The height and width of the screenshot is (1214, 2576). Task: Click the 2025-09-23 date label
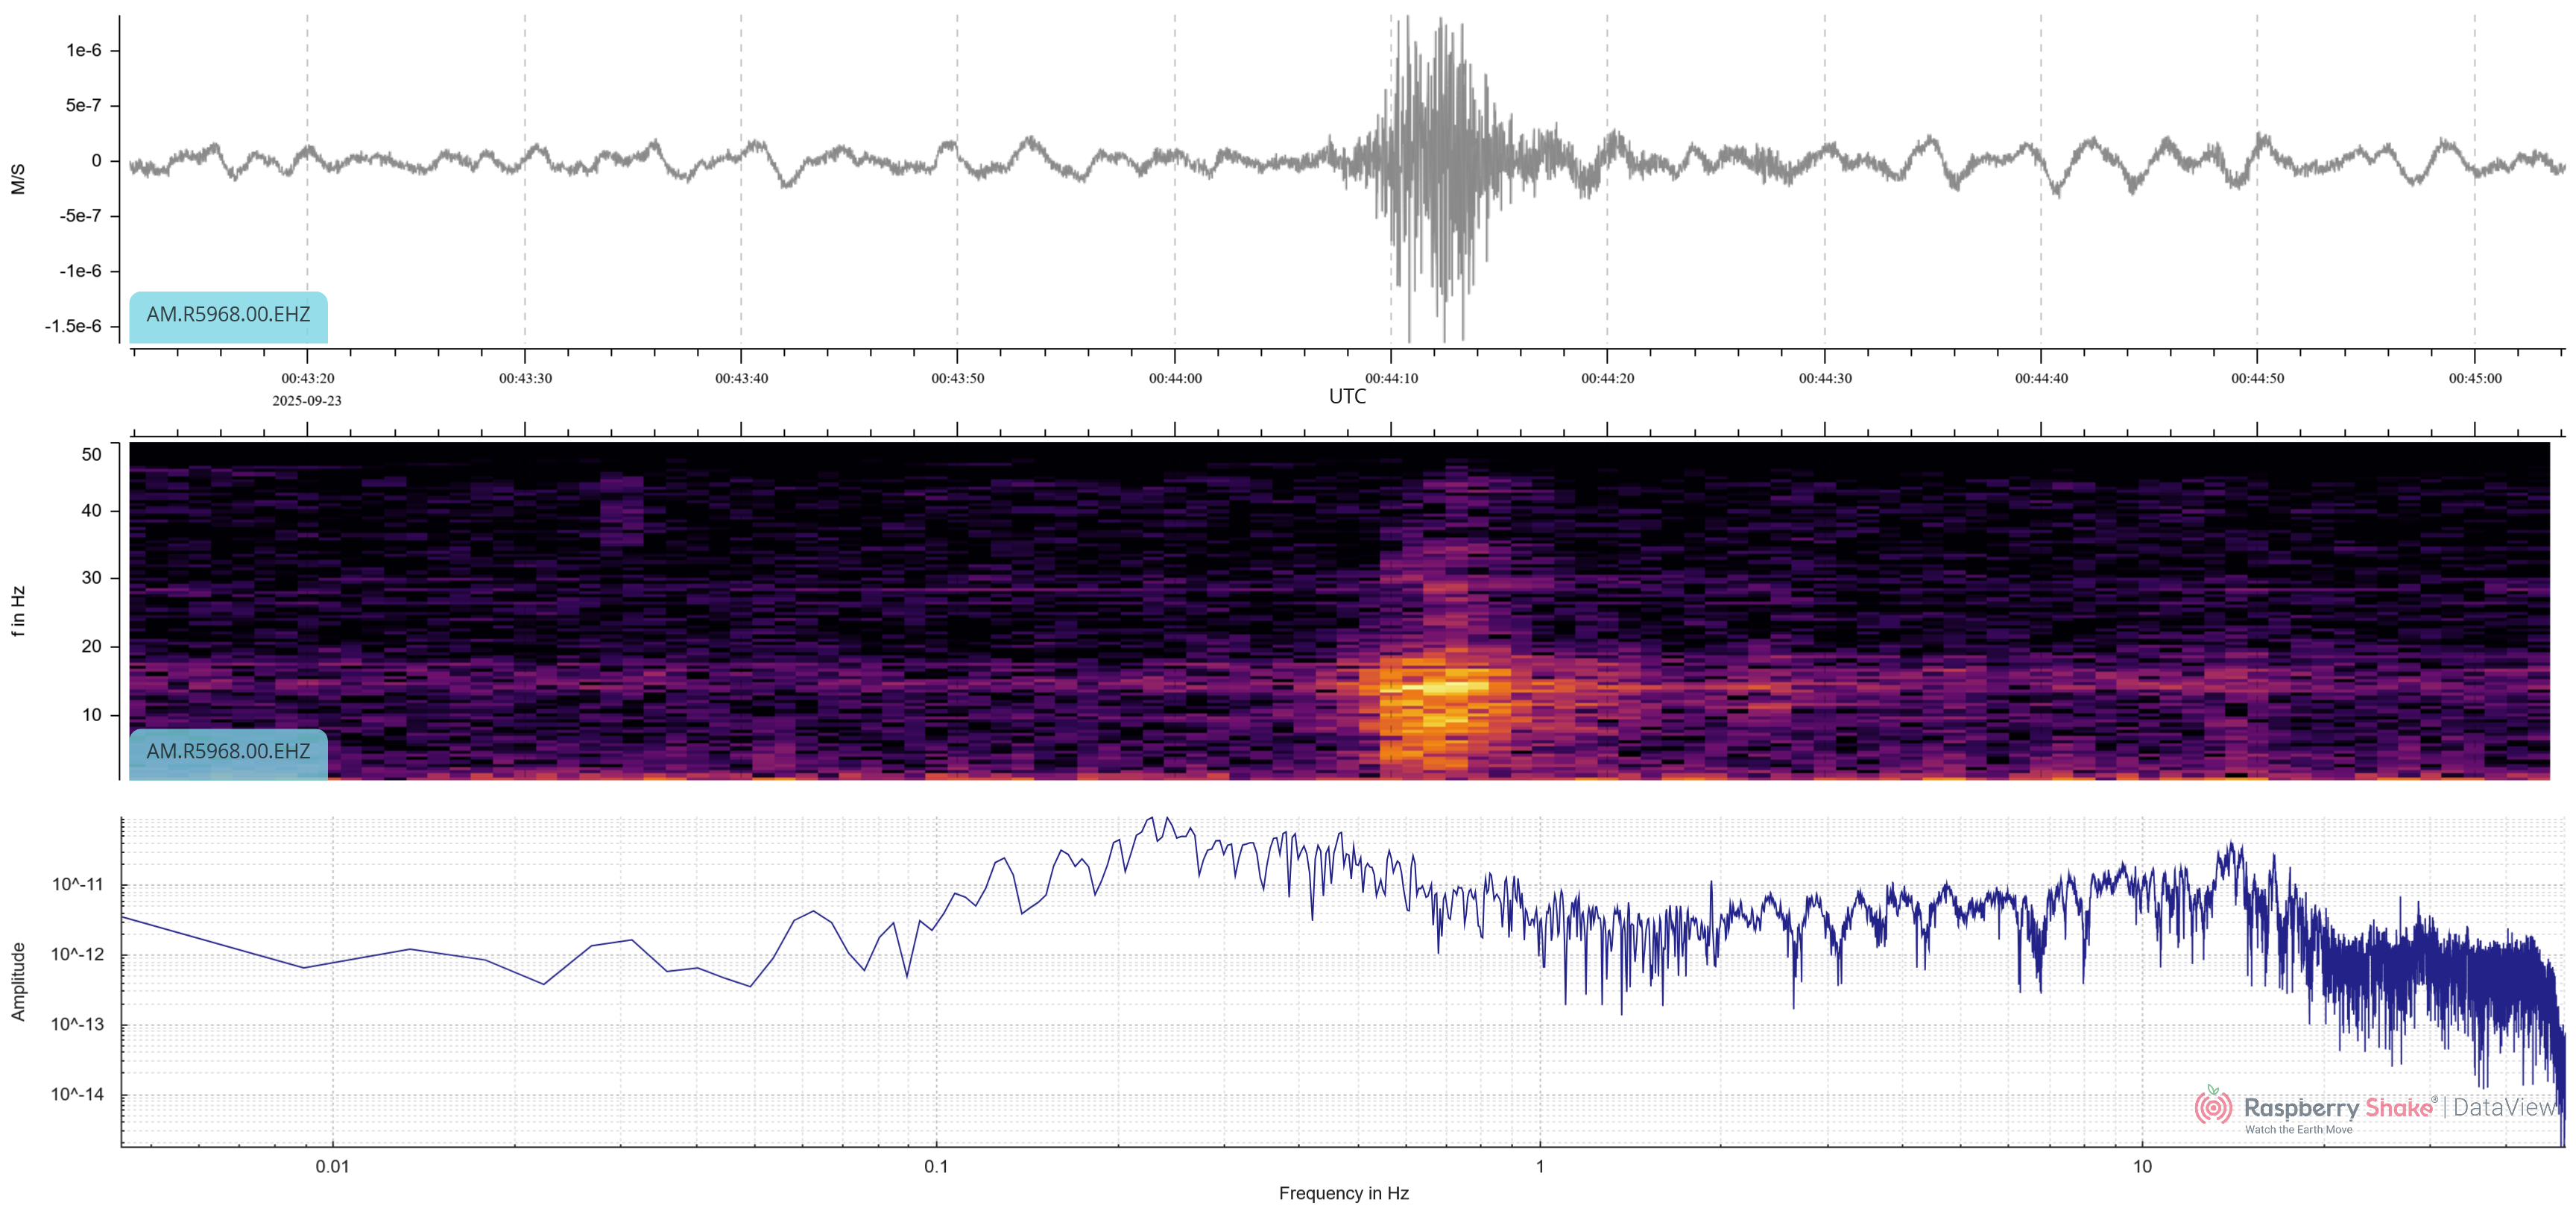(x=307, y=400)
